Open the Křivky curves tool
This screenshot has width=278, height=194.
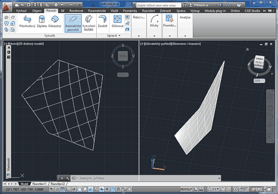(154, 21)
